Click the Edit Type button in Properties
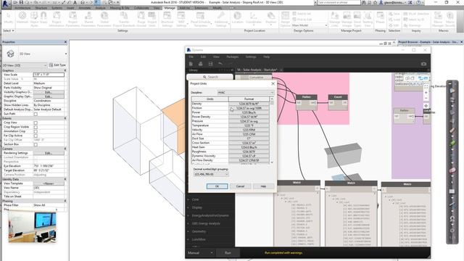The width and height of the screenshot is (464, 261). (x=57, y=65)
